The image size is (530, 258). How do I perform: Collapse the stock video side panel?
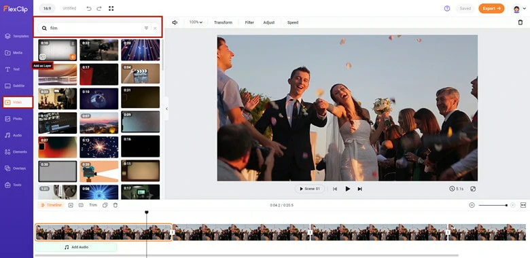(x=166, y=109)
